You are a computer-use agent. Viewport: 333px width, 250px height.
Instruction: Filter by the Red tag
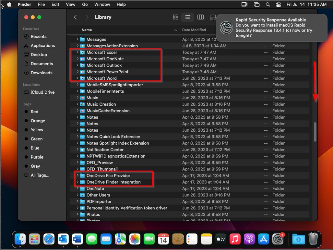coord(34,112)
